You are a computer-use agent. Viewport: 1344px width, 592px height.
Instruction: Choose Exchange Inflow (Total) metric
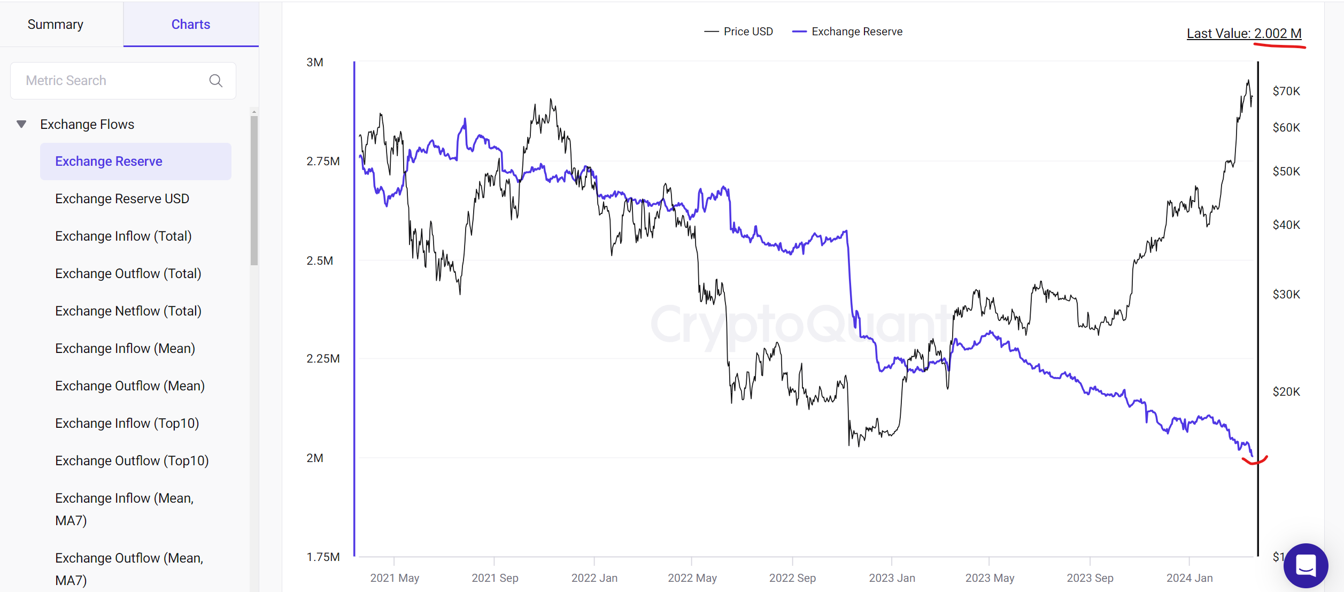click(123, 236)
